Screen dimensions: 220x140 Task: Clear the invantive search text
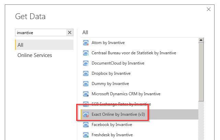(70, 32)
